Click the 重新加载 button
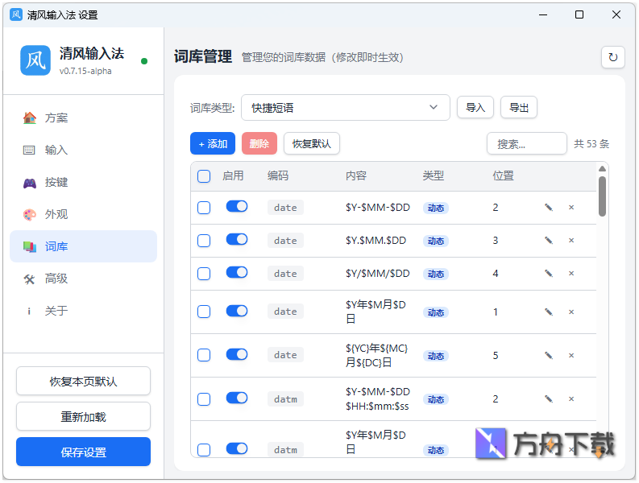This screenshot has height=483, width=639. tap(83, 417)
